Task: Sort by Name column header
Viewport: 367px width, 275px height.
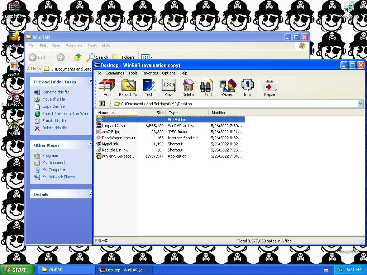Action: (116, 113)
